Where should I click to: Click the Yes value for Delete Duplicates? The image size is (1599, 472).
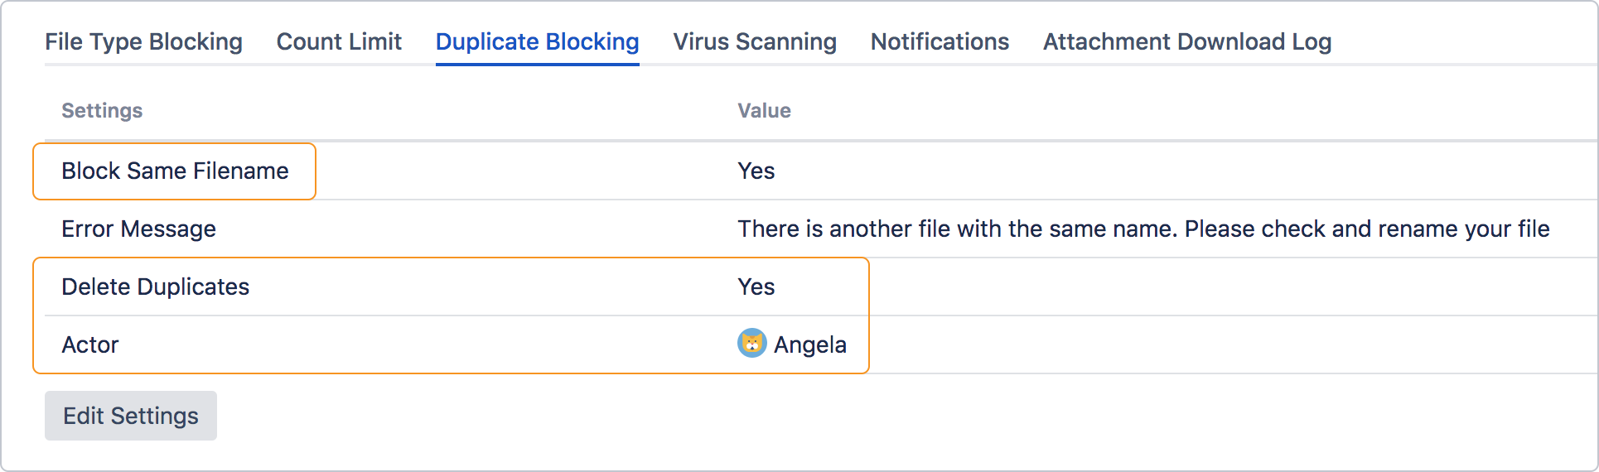coord(756,287)
